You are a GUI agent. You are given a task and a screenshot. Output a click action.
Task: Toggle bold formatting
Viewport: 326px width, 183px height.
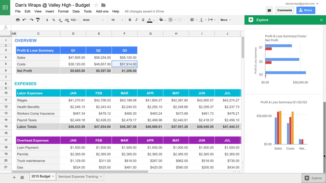(130, 20)
